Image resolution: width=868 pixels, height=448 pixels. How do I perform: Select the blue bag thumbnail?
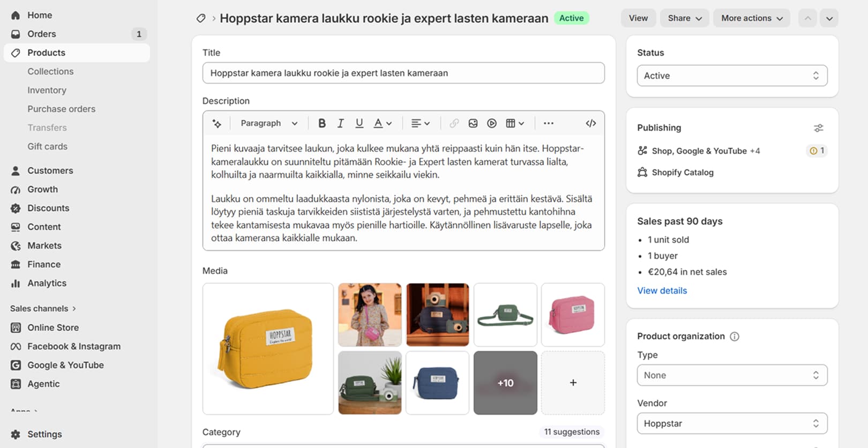437,383
